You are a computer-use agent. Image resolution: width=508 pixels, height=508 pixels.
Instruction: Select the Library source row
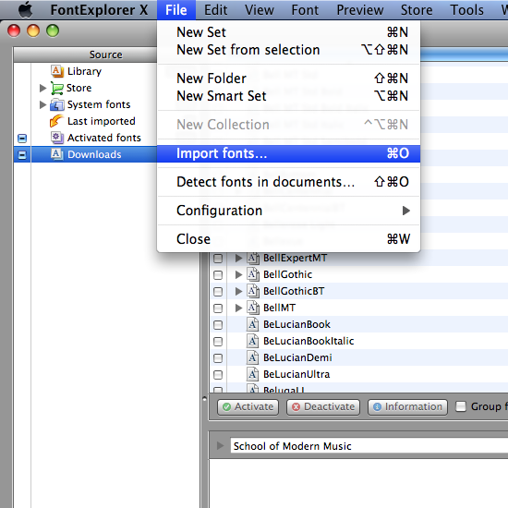(x=86, y=71)
